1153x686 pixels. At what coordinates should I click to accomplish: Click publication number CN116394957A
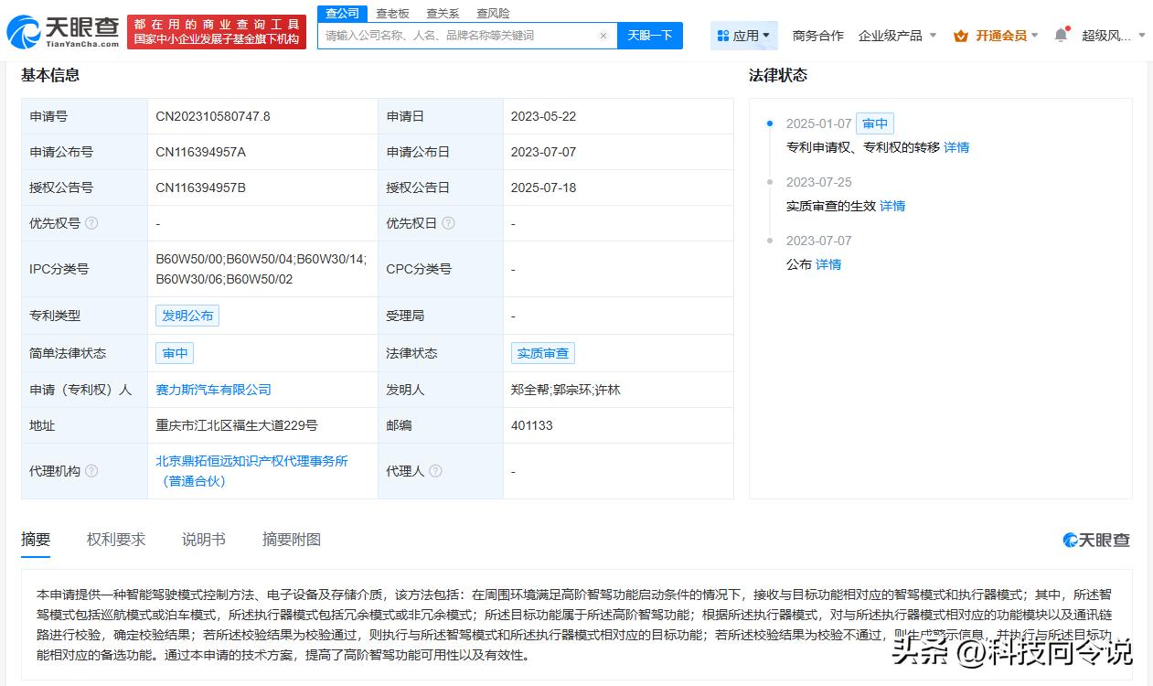pos(200,152)
